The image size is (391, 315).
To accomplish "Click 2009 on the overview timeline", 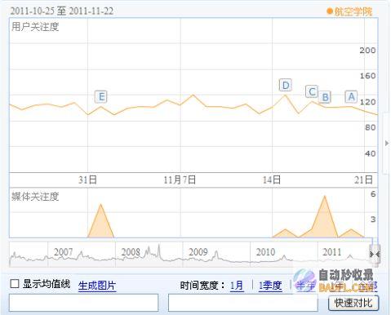I will point(198,252).
